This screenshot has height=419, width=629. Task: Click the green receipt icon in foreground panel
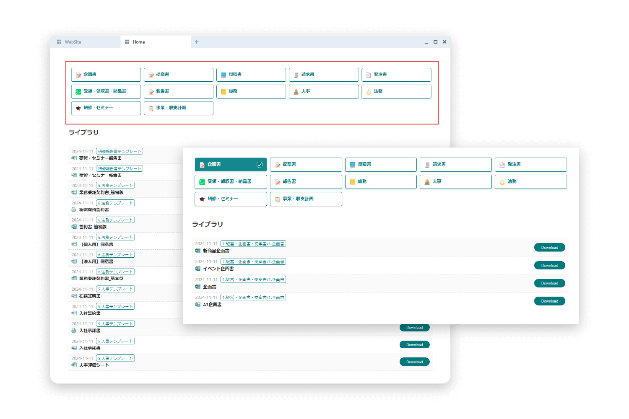pyautogui.click(x=202, y=182)
